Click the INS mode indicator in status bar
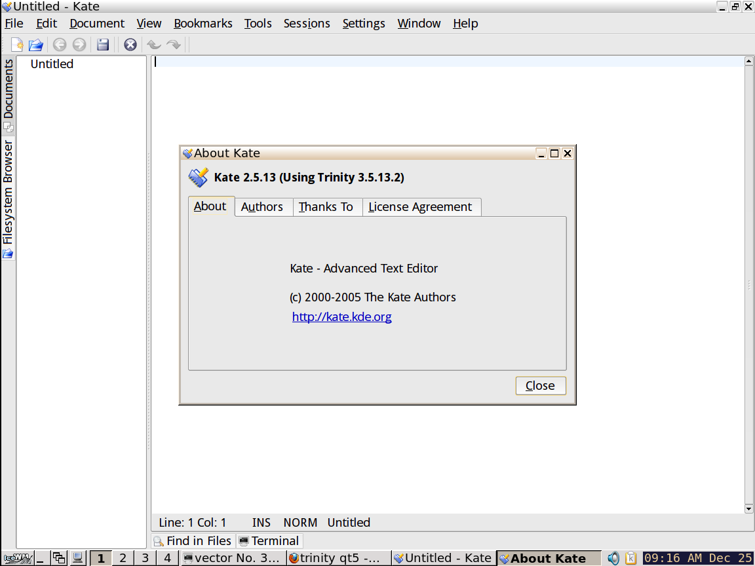755x566 pixels. (x=261, y=523)
